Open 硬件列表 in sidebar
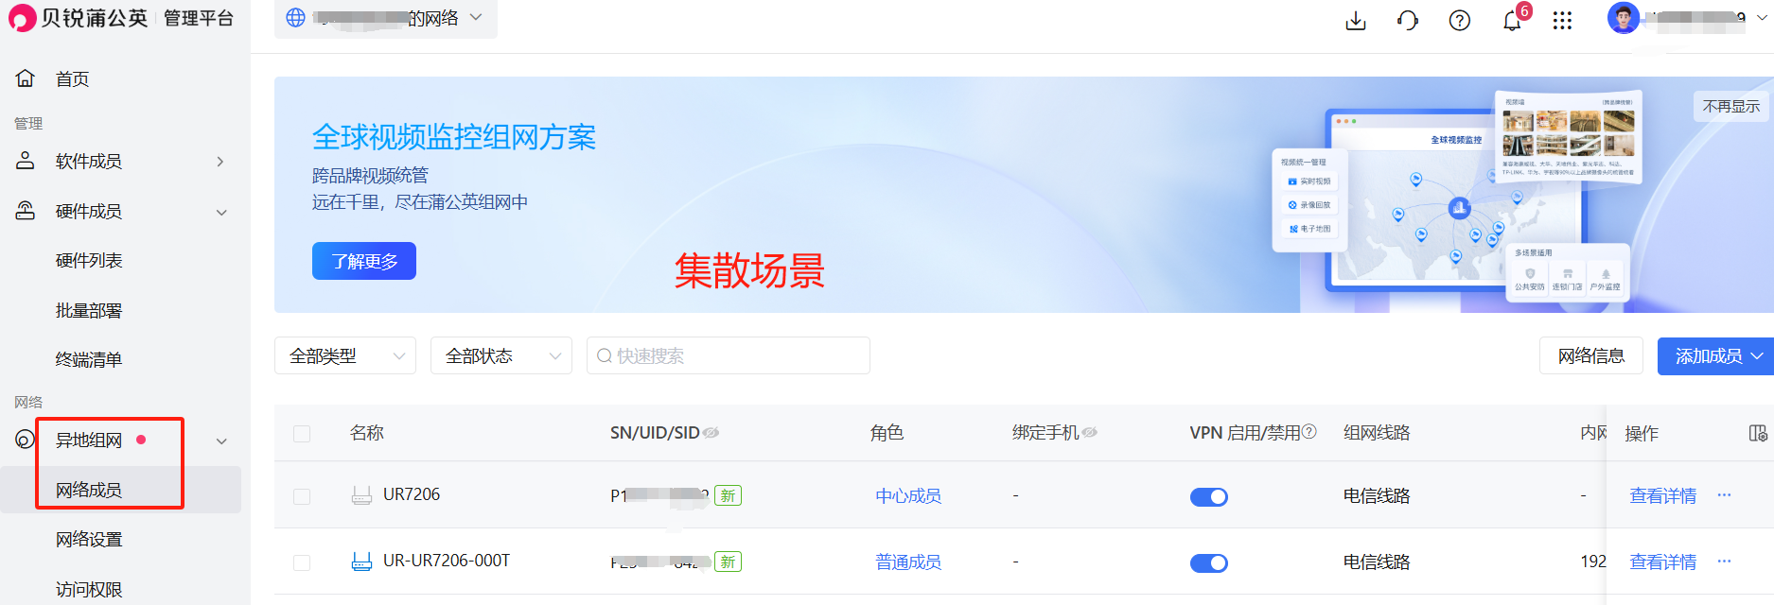1774x605 pixels. coord(89,260)
